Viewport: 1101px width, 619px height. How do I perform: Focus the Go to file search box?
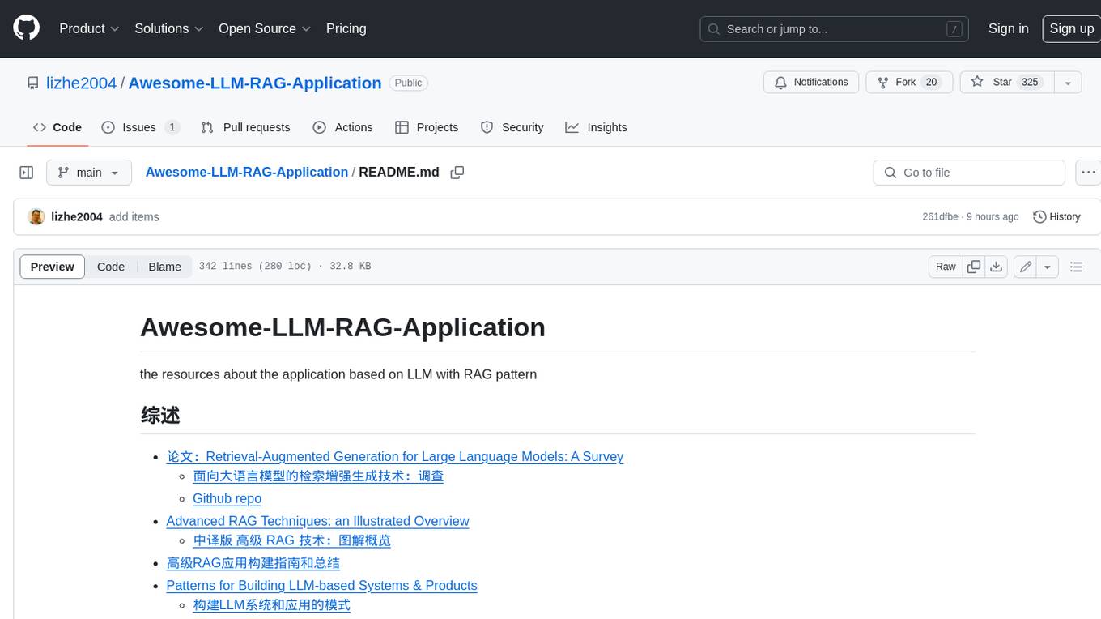point(969,173)
